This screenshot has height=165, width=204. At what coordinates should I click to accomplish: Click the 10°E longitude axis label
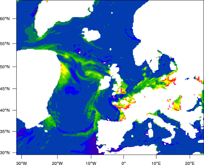tap(156, 160)
